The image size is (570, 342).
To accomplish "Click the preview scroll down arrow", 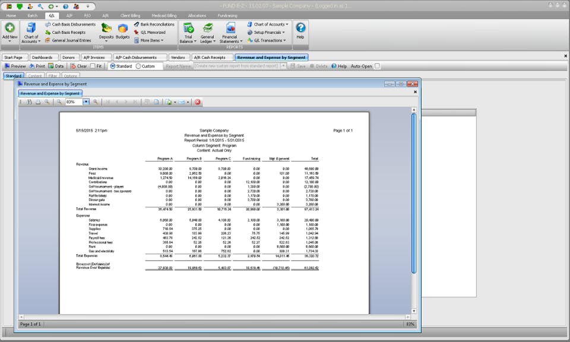I will (414, 312).
